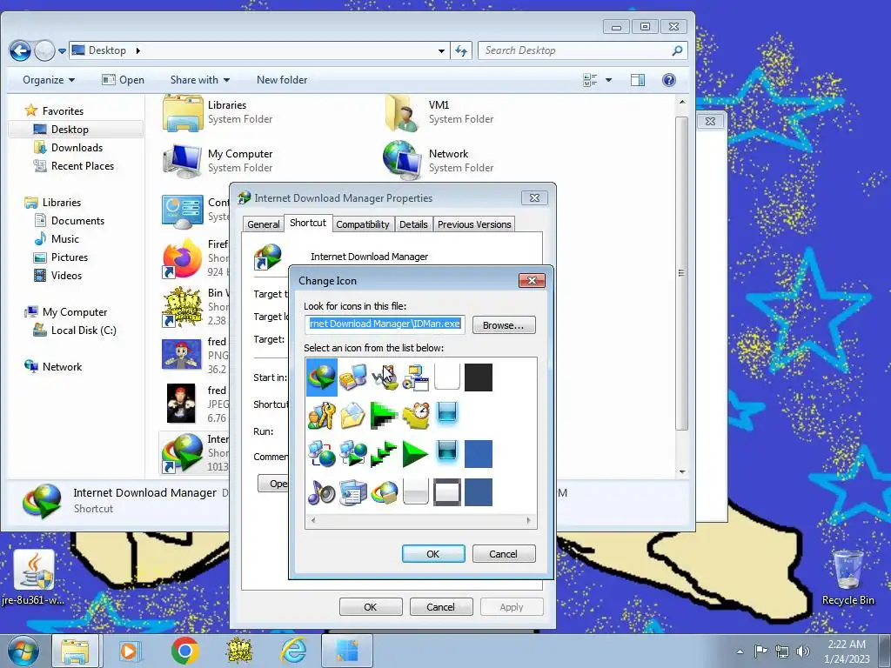This screenshot has height=668, width=891.
Task: Select the solid black square icon
Action: click(479, 377)
